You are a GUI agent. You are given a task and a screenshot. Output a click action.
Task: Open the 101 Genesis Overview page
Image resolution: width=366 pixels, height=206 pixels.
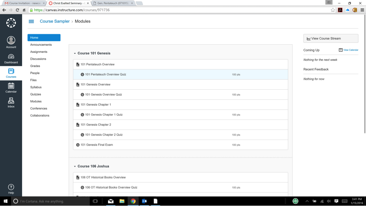pos(95,84)
